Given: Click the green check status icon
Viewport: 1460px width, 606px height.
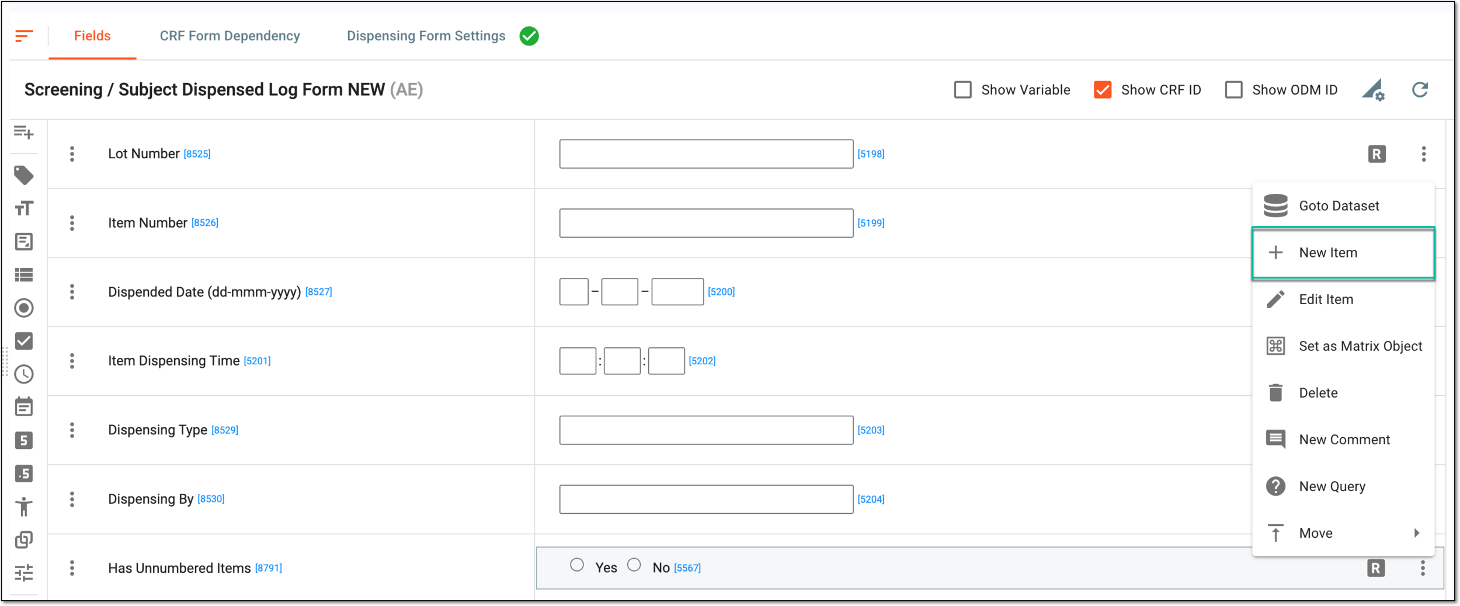Looking at the screenshot, I should [x=529, y=36].
